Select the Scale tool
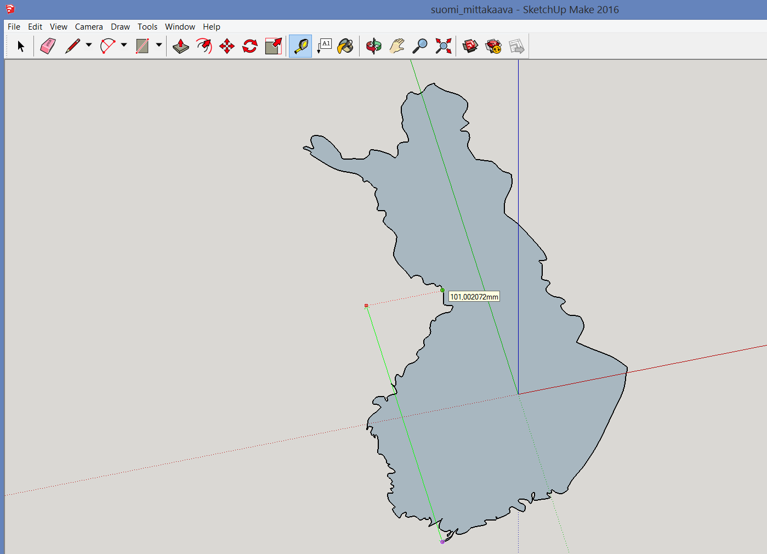 pos(273,47)
